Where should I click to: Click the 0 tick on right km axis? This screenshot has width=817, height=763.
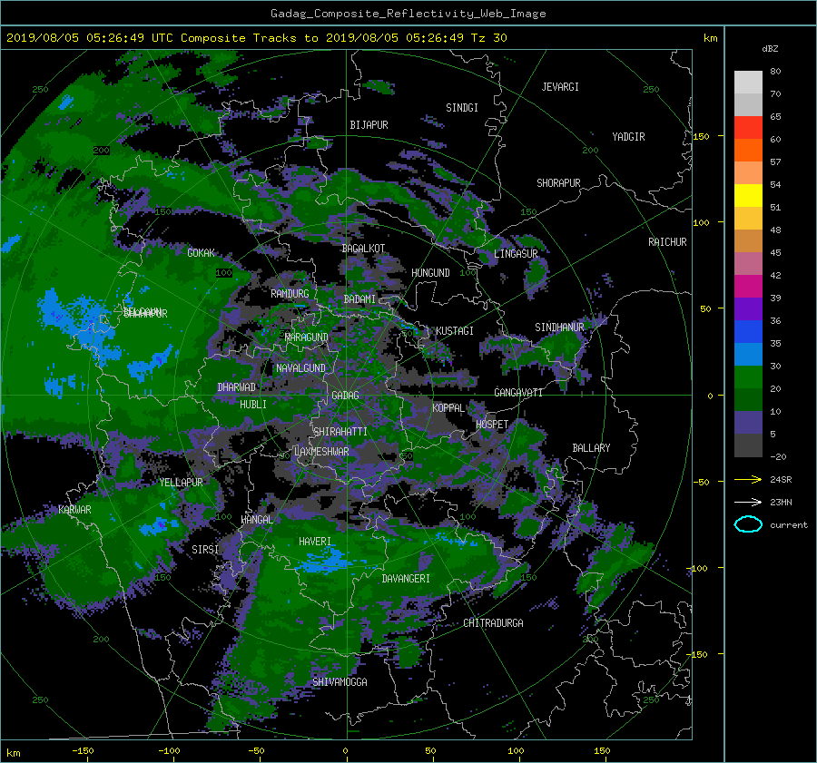pyautogui.click(x=710, y=396)
